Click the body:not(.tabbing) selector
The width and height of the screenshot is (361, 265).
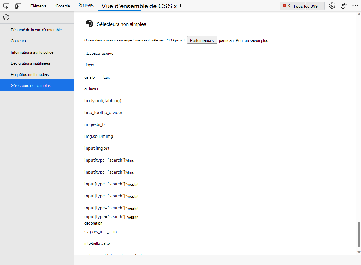tap(103, 101)
